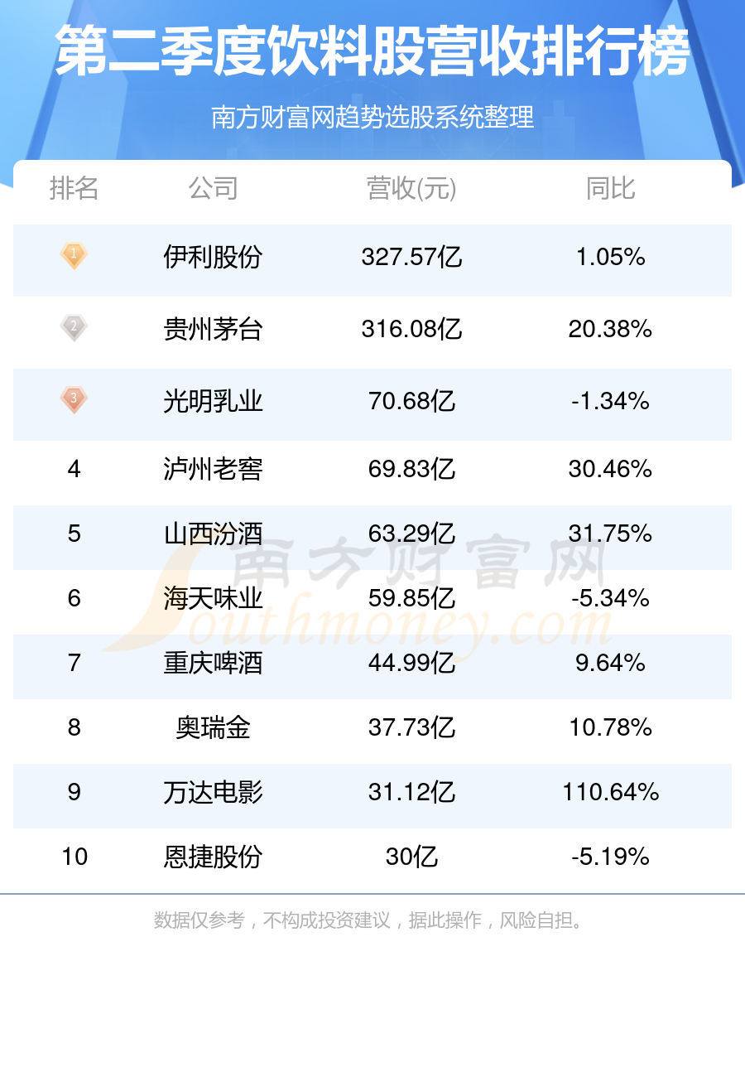This screenshot has height=1077, width=745.
Task: Click the rank 10 company 恩捷股份
Action: 214,857
